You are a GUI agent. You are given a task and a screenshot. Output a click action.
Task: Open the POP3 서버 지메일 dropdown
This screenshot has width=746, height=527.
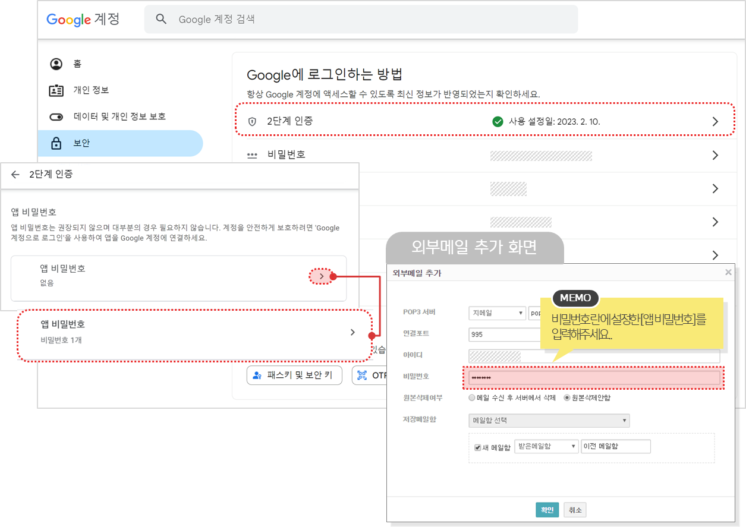point(497,313)
